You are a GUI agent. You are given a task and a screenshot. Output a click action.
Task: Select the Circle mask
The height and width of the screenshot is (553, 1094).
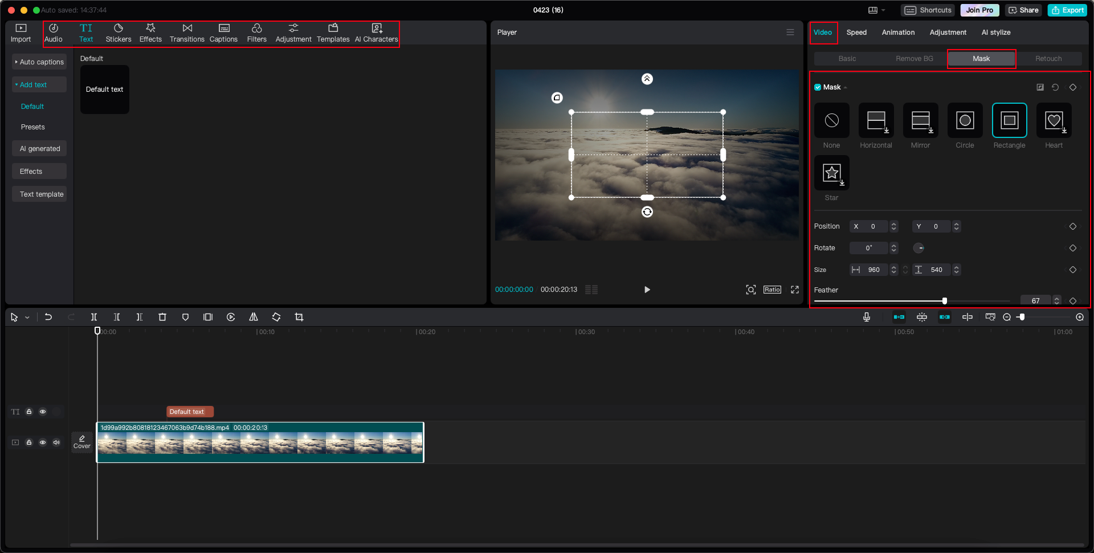pos(964,121)
